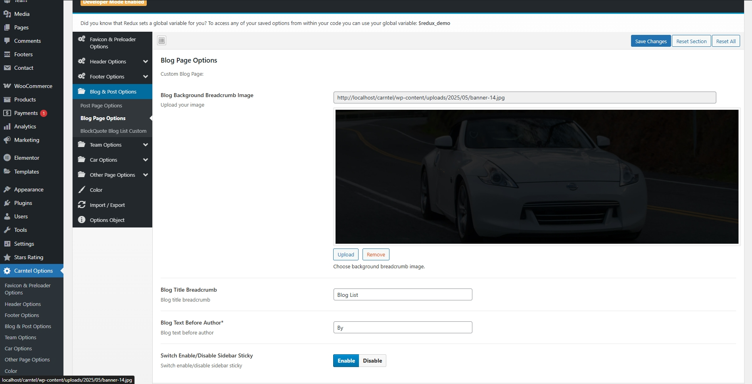Viewport: 752px width, 384px height.
Task: Click the Save Changes button
Action: tap(650, 41)
